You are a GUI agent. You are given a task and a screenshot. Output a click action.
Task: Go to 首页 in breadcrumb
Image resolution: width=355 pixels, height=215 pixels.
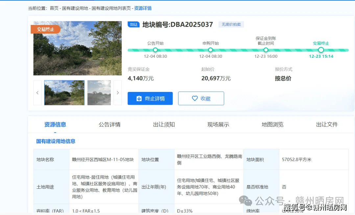54,8
